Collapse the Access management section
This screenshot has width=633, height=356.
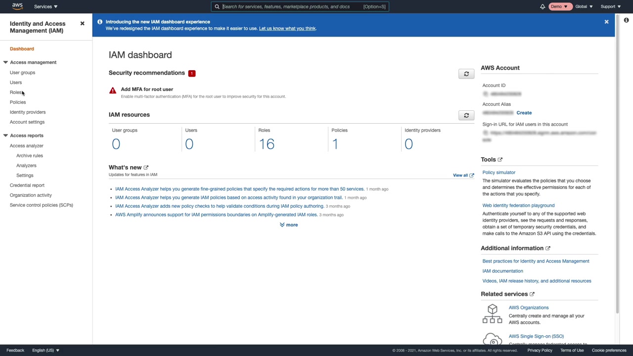click(x=5, y=62)
